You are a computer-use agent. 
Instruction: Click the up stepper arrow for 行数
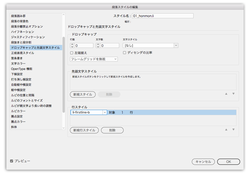(72, 44)
